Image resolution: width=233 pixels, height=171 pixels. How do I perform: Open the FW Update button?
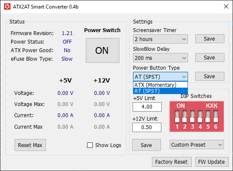pyautogui.click(x=212, y=162)
